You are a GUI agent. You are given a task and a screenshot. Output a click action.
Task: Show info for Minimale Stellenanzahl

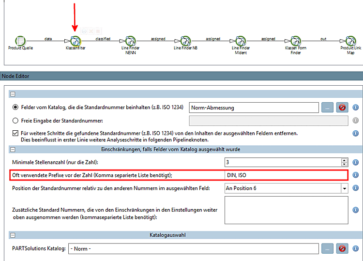[356, 162]
